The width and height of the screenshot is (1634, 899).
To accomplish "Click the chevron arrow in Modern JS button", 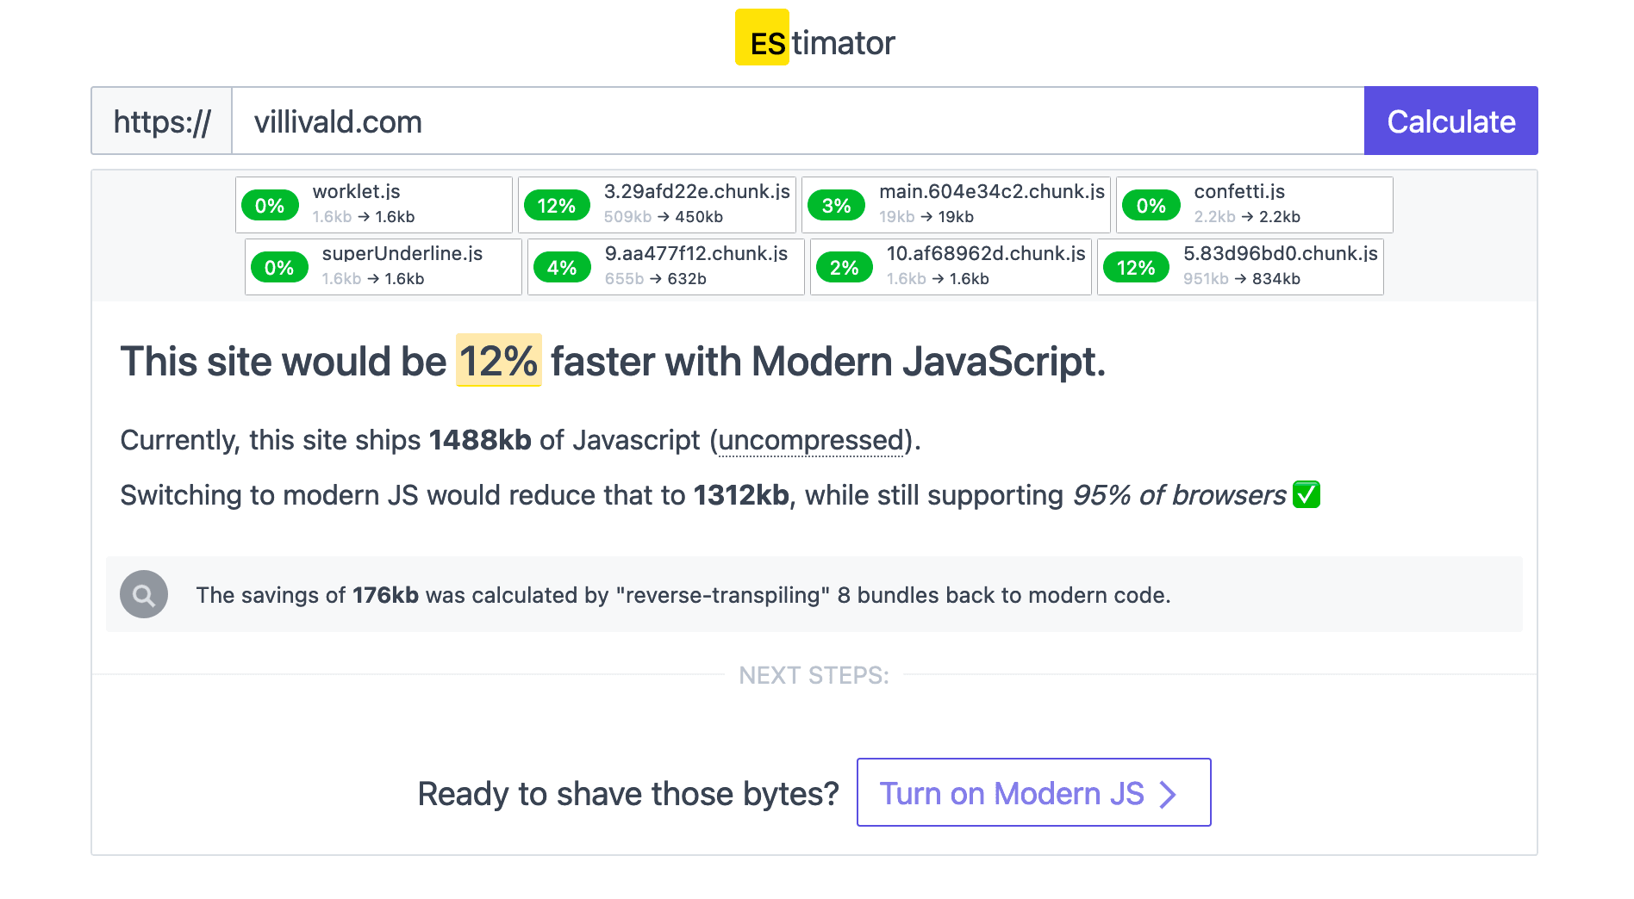I will [x=1168, y=794].
